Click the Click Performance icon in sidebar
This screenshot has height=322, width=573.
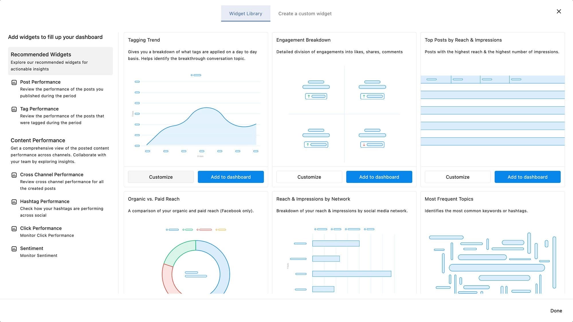tap(14, 228)
